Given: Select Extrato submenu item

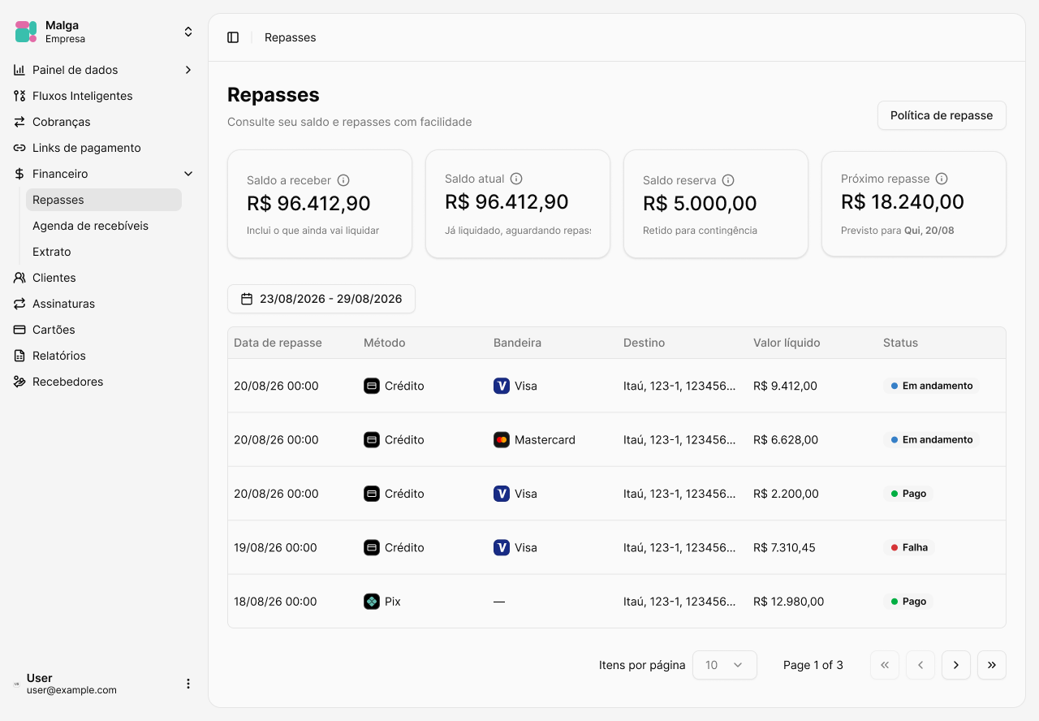Looking at the screenshot, I should click(x=104, y=252).
